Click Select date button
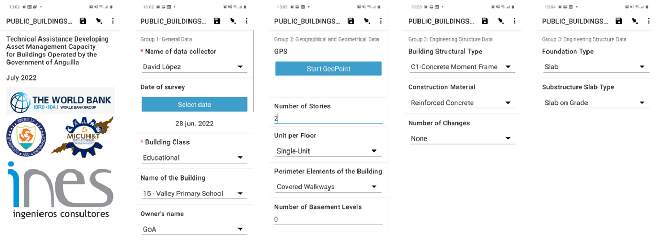 click(194, 104)
